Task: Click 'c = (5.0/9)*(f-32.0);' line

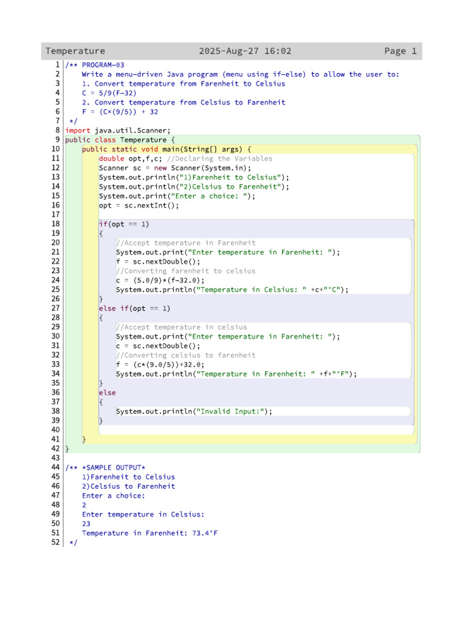Action: click(160, 281)
